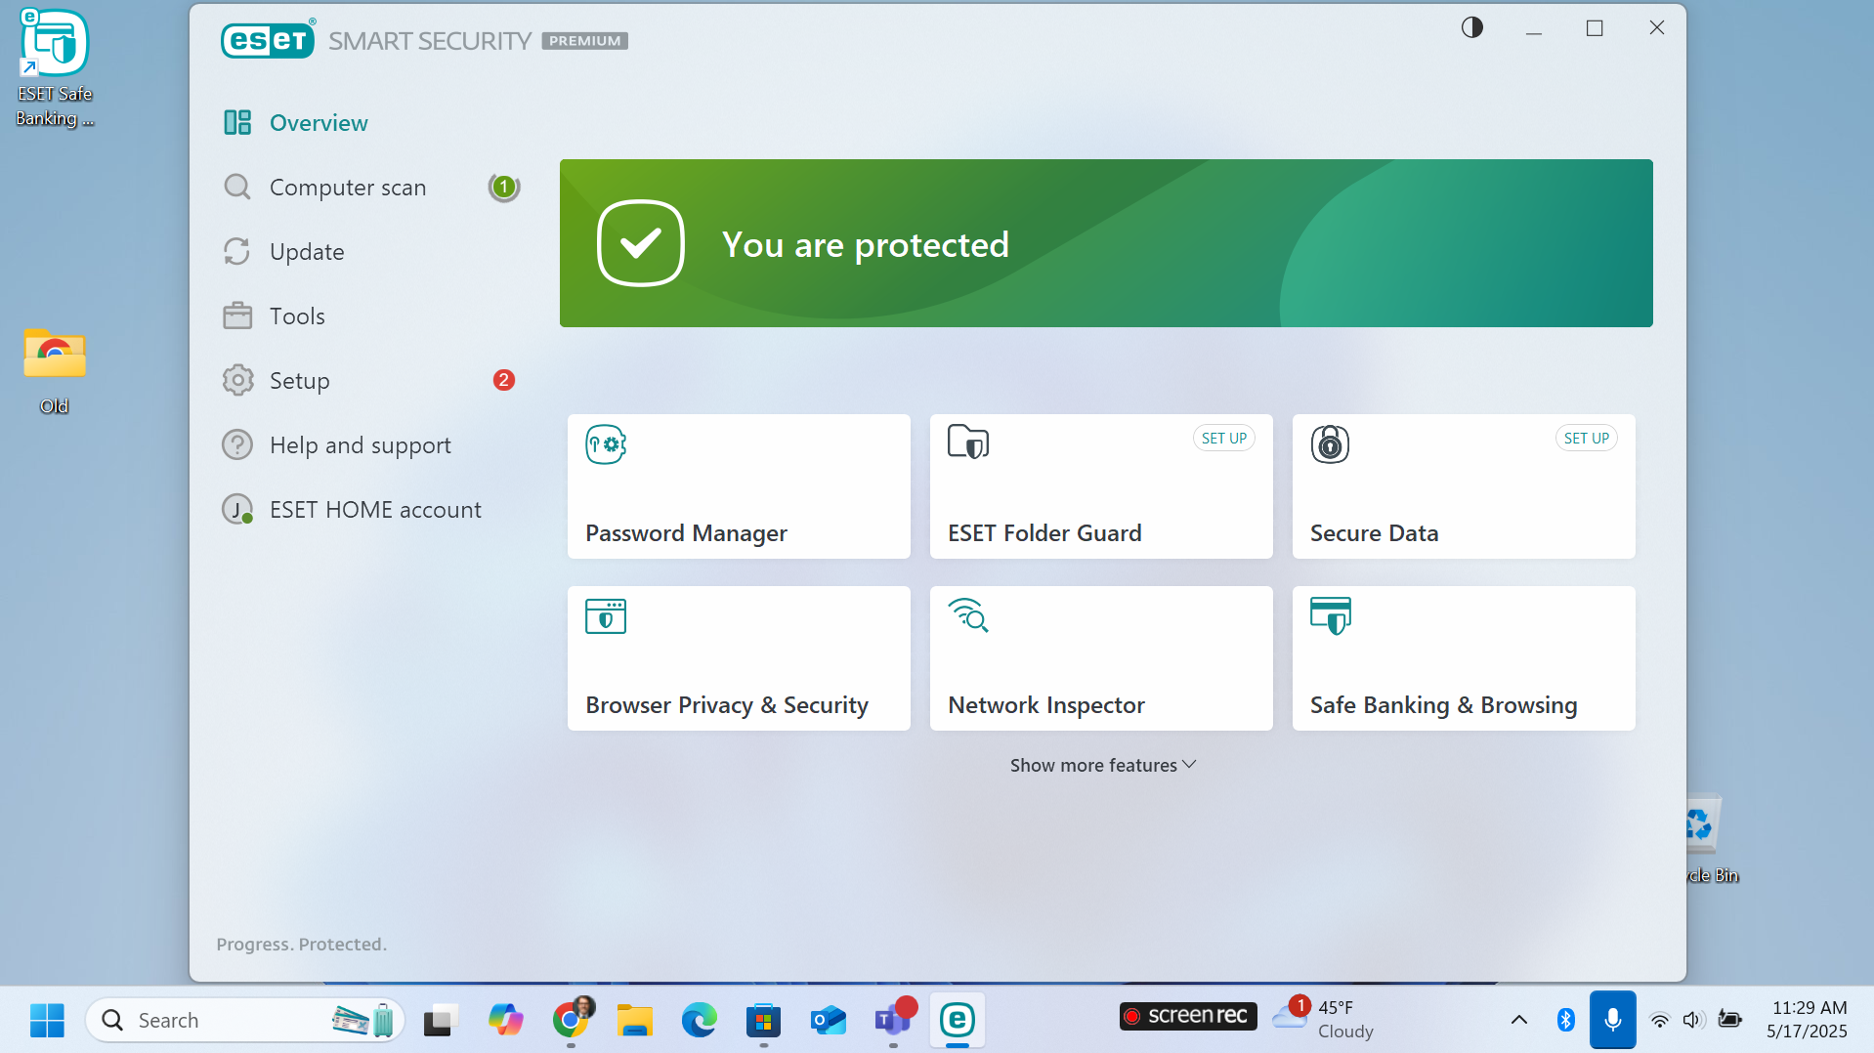This screenshot has height=1053, width=1874.
Task: Click the green protected checkmark icon
Action: pos(641,243)
